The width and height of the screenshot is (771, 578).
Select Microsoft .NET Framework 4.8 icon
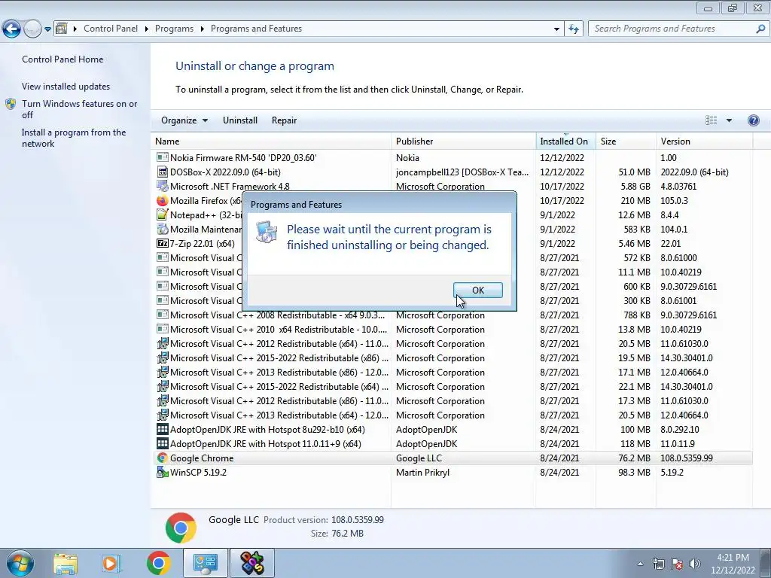click(163, 186)
